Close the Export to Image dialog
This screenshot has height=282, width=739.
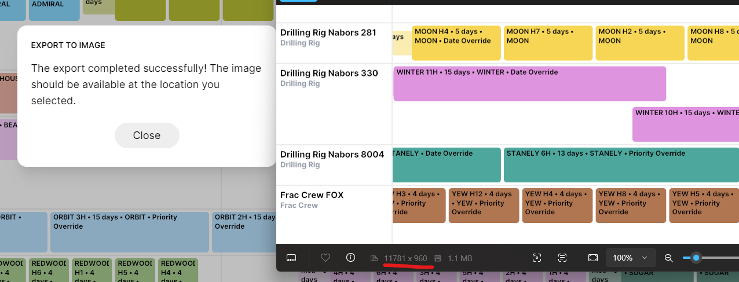[x=147, y=135]
